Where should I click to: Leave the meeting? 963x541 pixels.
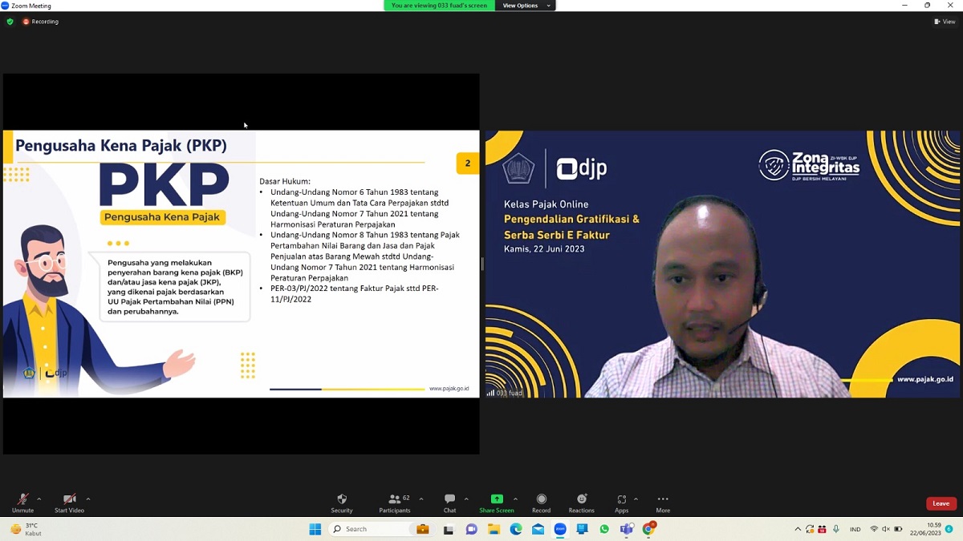941,503
